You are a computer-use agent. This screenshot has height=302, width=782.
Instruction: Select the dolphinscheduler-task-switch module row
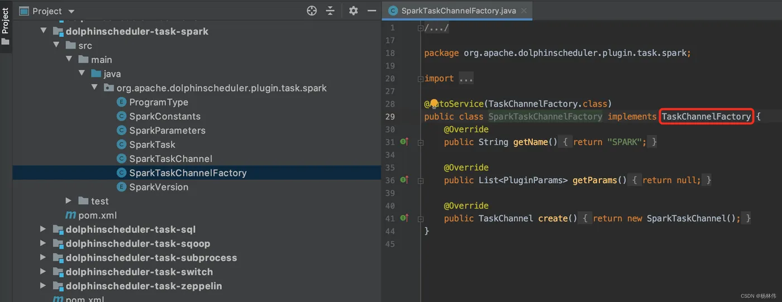pyautogui.click(x=197, y=272)
